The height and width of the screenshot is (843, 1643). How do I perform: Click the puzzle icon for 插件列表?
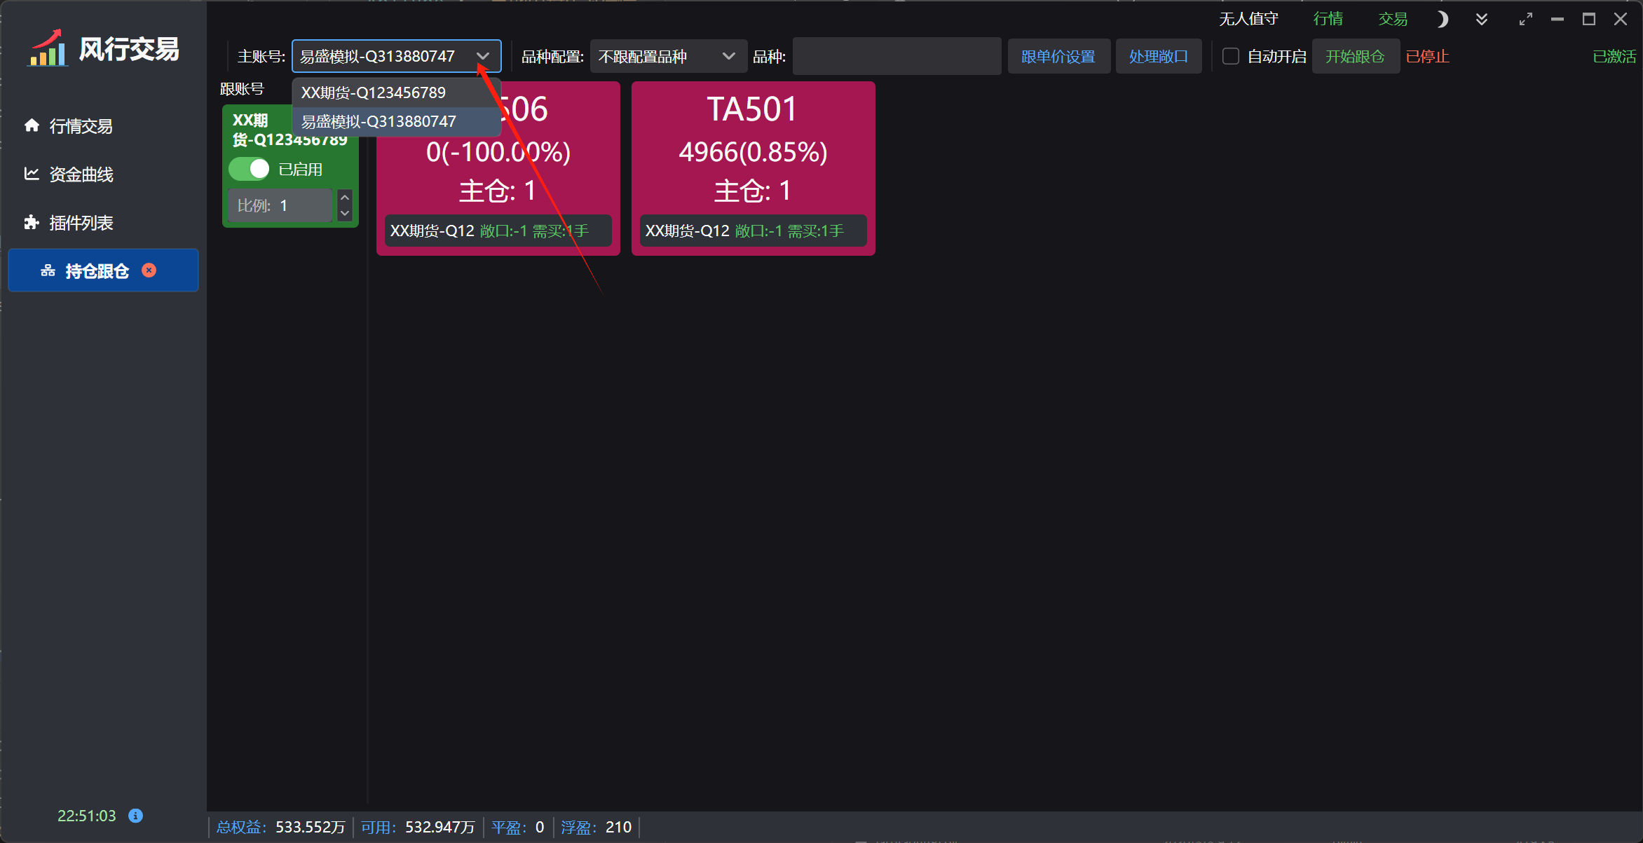pyautogui.click(x=32, y=222)
